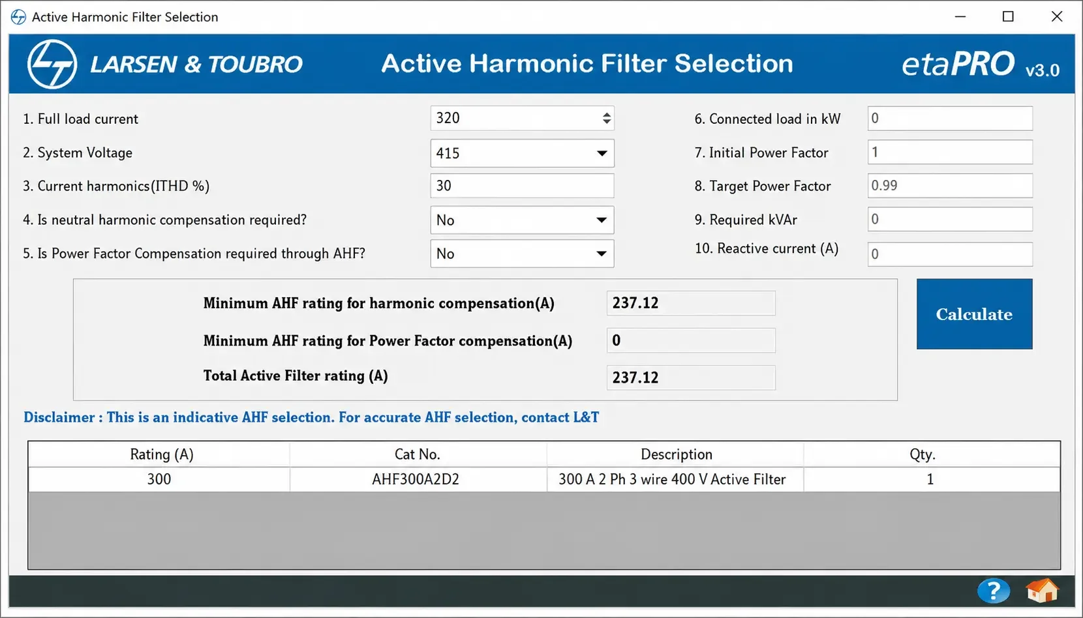Select the '300 A 2 Ph 3 wire 400 V Active Filter' cell
The height and width of the screenshot is (618, 1083).
pyautogui.click(x=676, y=479)
